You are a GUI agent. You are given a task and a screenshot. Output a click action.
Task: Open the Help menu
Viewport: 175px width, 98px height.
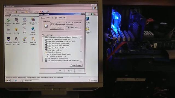29,9
